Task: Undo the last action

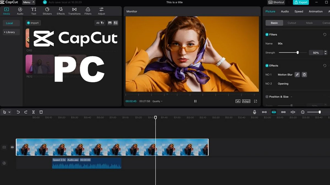Action: [18, 112]
